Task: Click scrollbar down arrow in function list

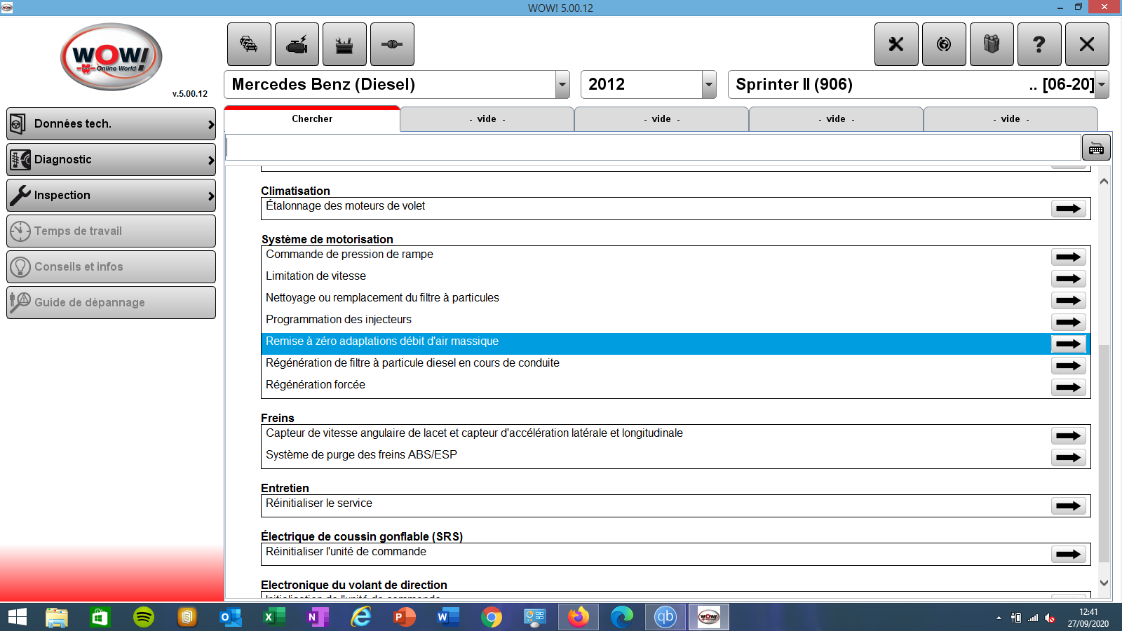Action: (1104, 583)
